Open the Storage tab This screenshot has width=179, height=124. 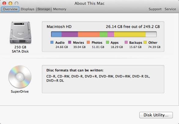(x=44, y=9)
